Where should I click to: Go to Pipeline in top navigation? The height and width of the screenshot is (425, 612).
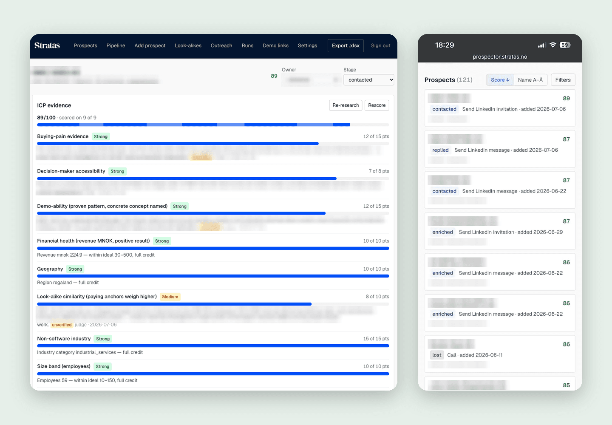tap(116, 45)
